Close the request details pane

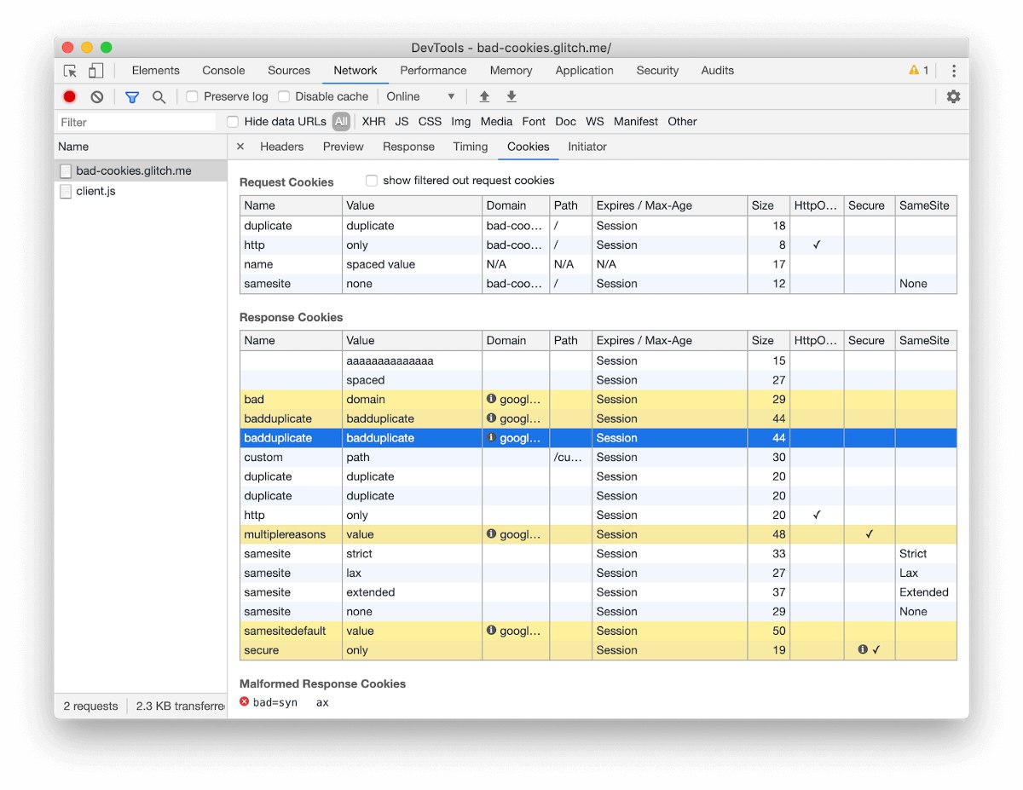pyautogui.click(x=240, y=147)
